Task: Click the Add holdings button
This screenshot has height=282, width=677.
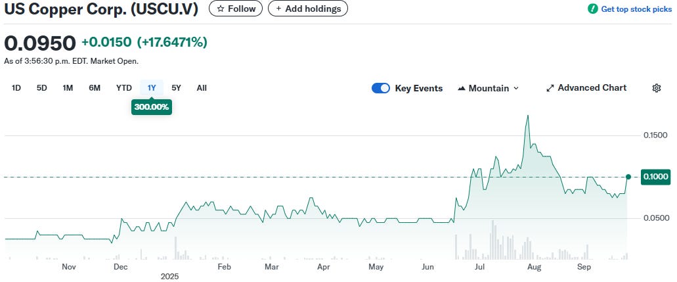Action: [x=308, y=9]
